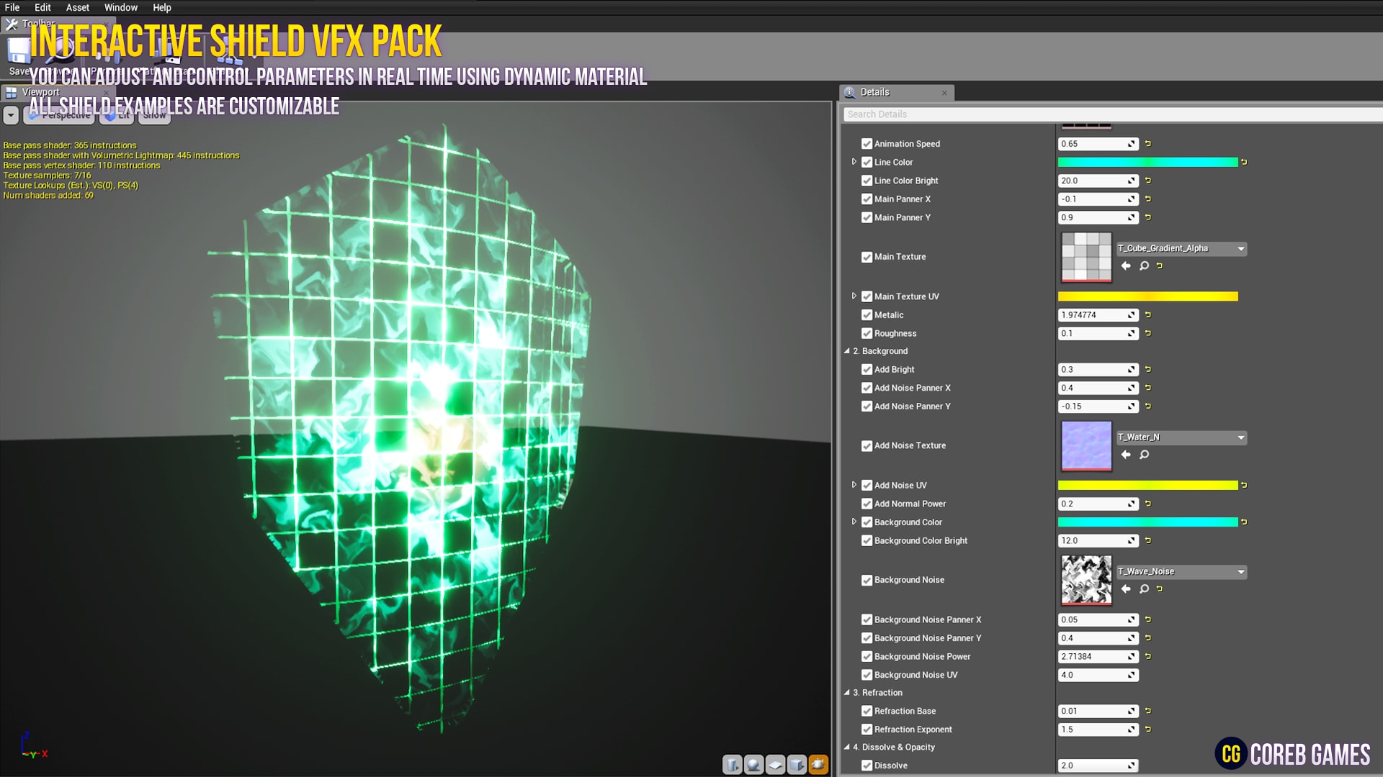Choose the plane preview mesh icon
This screenshot has height=777, width=1383.
point(775,765)
